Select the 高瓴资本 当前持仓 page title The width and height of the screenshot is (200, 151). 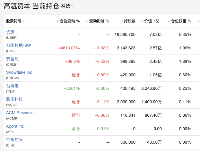[x=31, y=6]
